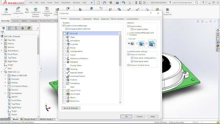Open the Evaluate CommandManager tab
Screen dimensions: 220x124
pos(34,21)
